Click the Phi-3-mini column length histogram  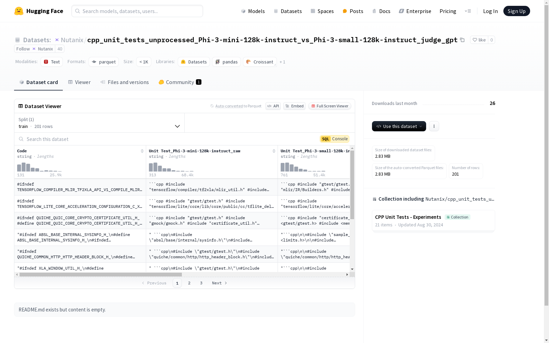(171, 167)
